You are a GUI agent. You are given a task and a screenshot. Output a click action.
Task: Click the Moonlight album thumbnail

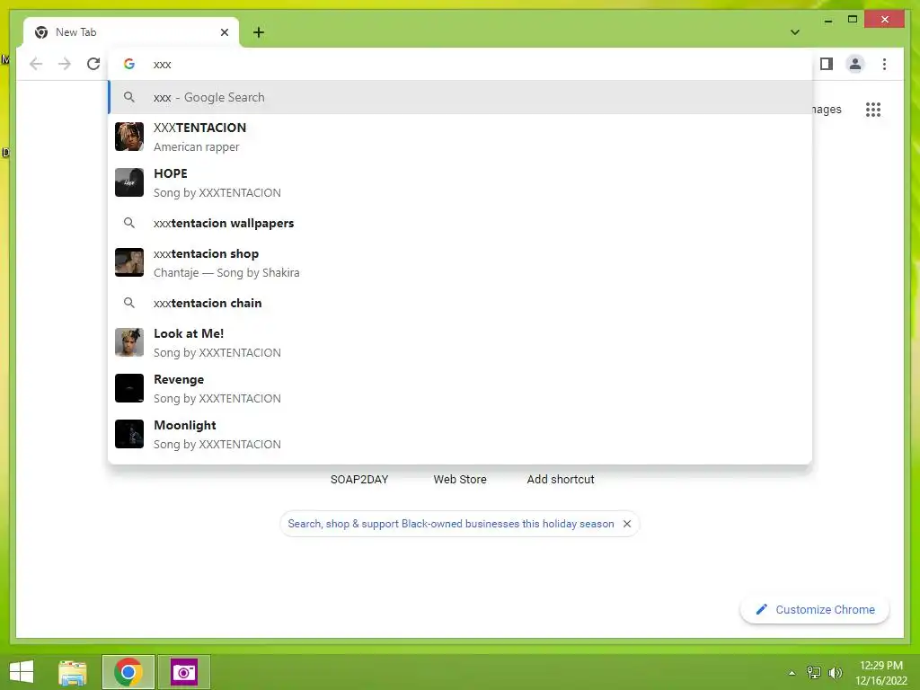coord(129,434)
